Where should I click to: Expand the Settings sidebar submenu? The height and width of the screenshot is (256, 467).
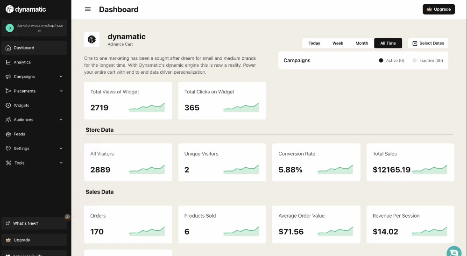(61, 149)
